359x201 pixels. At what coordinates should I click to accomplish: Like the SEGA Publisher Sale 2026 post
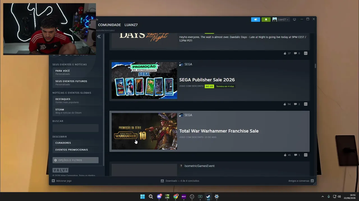pos(285,104)
